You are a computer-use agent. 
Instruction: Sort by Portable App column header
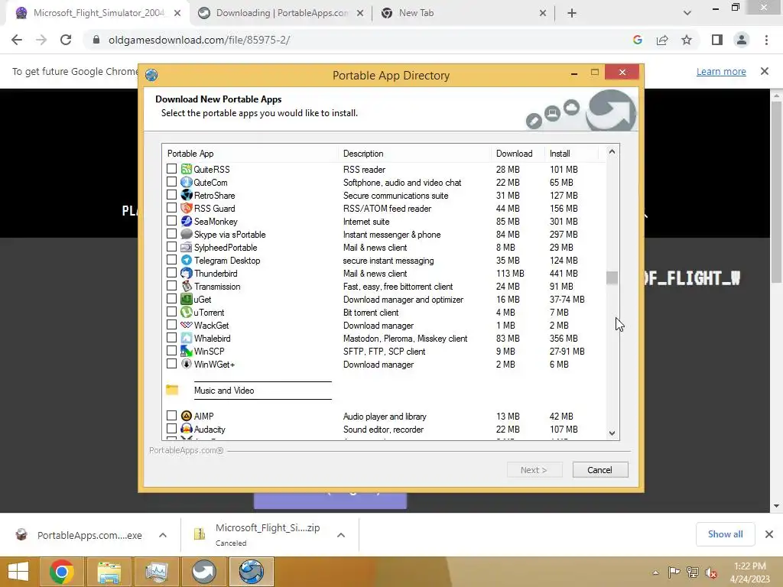250,153
